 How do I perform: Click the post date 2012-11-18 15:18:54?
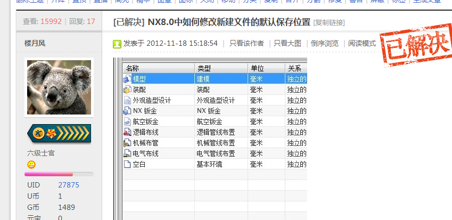coord(182,44)
